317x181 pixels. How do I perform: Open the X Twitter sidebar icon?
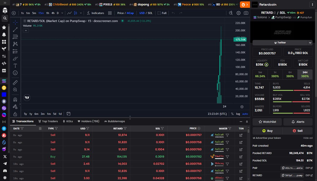click(x=4, y=156)
